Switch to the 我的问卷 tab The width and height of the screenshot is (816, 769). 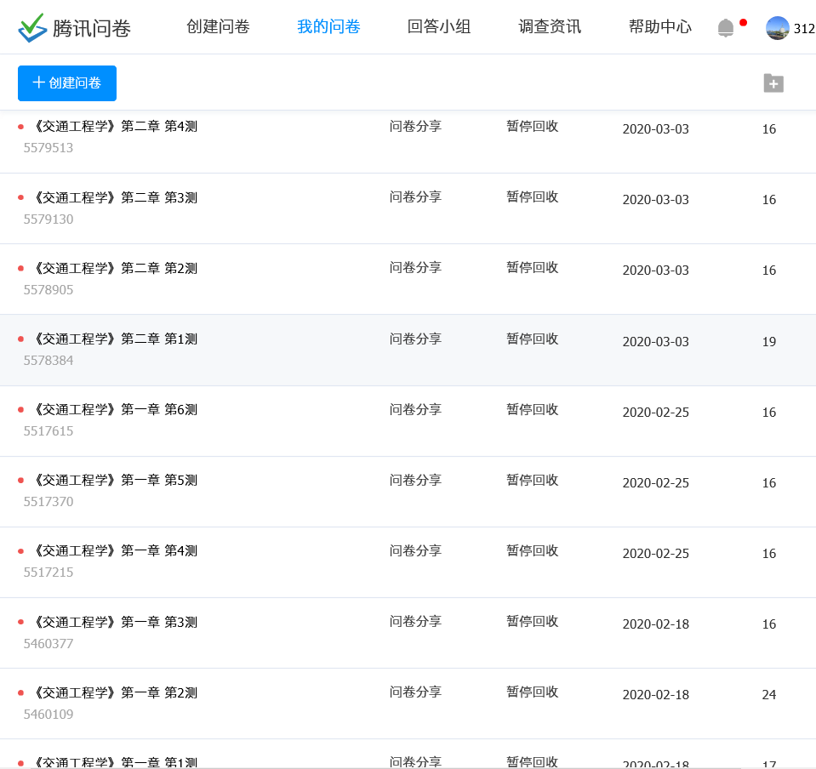328,27
